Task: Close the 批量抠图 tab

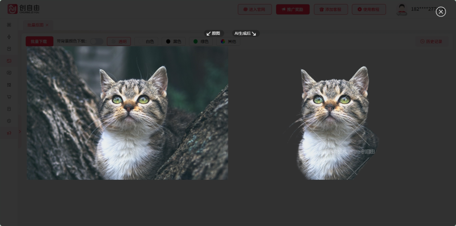Action: [x=47, y=25]
